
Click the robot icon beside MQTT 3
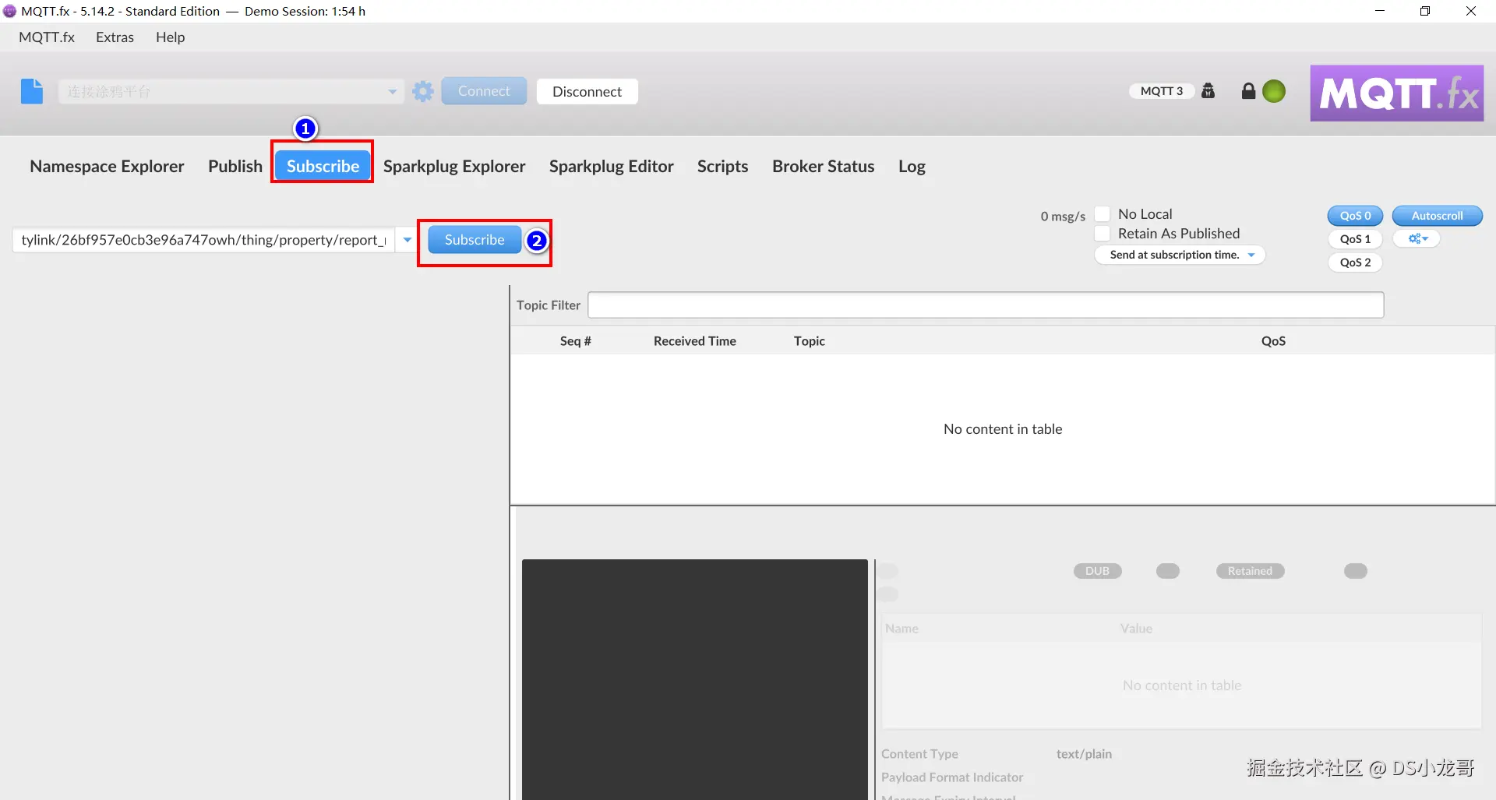1208,91
